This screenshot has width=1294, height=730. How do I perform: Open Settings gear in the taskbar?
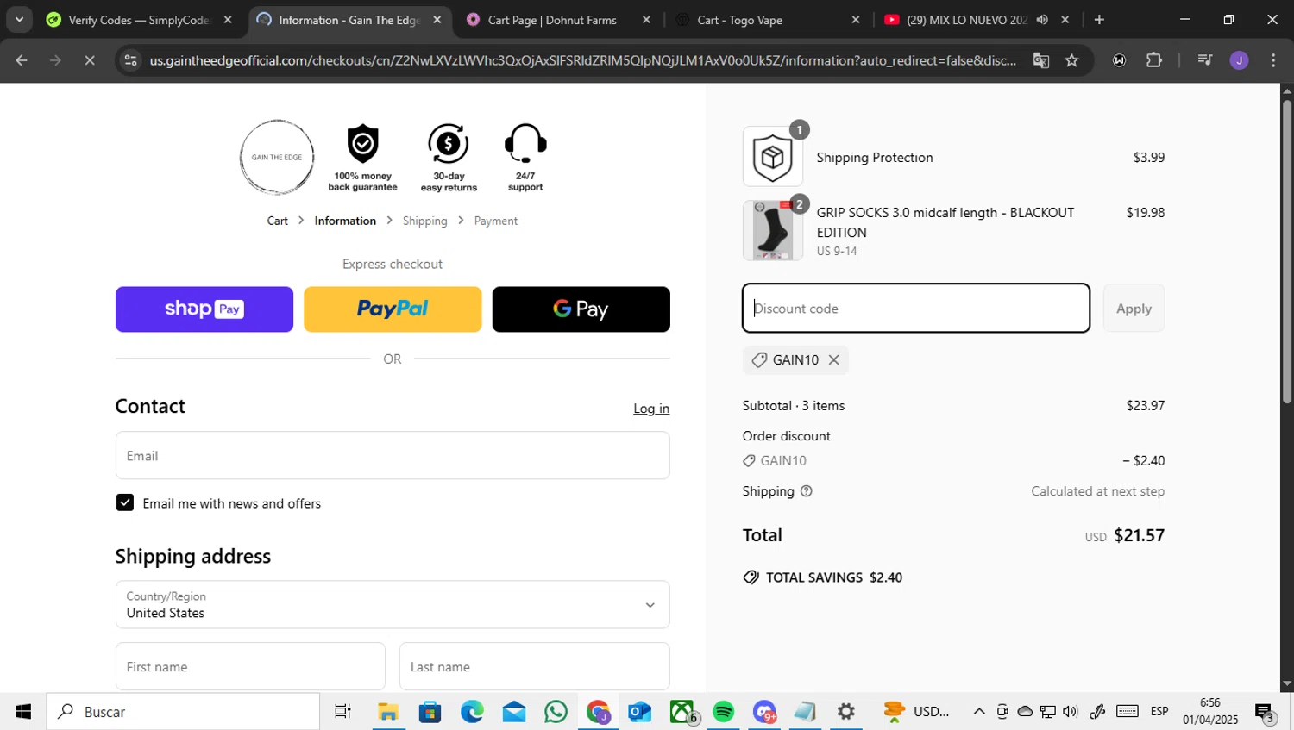pyautogui.click(x=846, y=712)
